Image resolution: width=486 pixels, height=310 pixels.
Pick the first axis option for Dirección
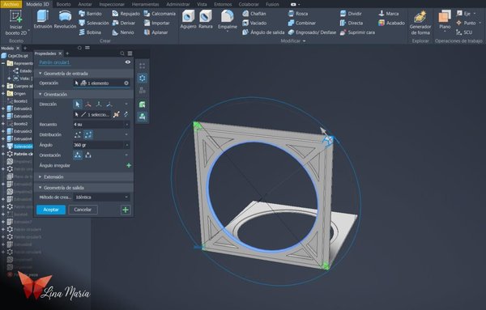pyautogui.click(x=88, y=104)
